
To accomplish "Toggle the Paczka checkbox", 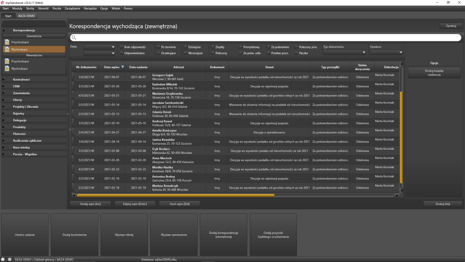I will click(x=296, y=53).
